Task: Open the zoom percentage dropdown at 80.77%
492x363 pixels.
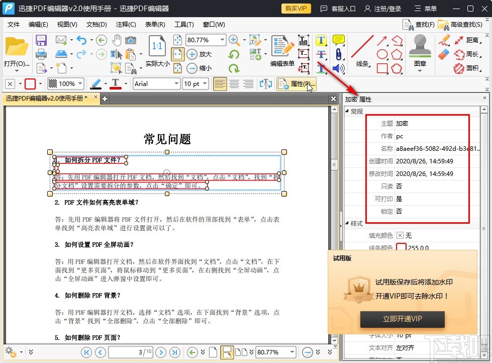Action: pyautogui.click(x=206, y=40)
